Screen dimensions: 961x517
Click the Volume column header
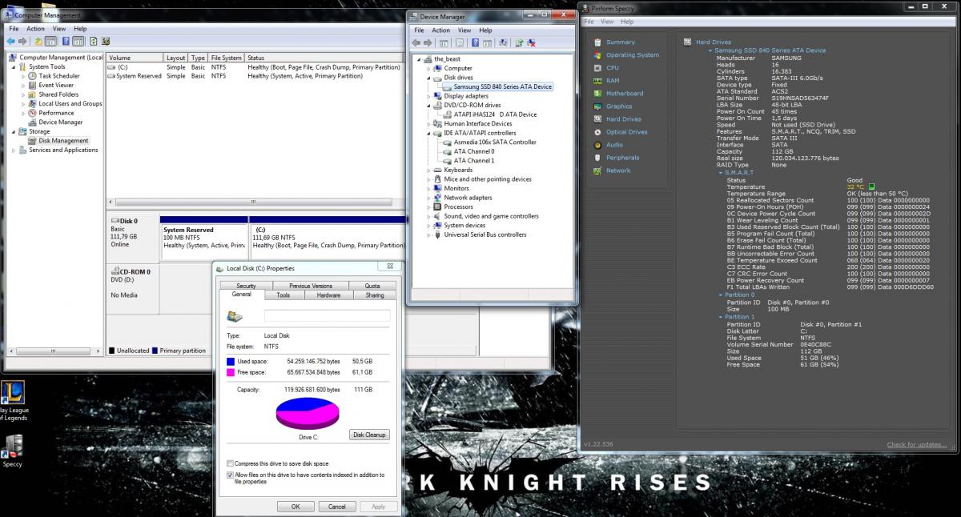tap(135, 58)
